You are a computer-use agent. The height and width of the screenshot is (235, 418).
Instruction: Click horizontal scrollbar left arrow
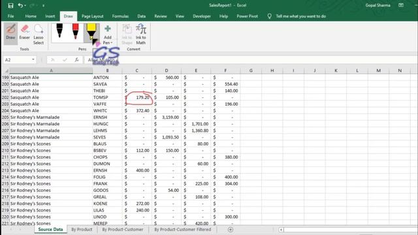coord(281,229)
